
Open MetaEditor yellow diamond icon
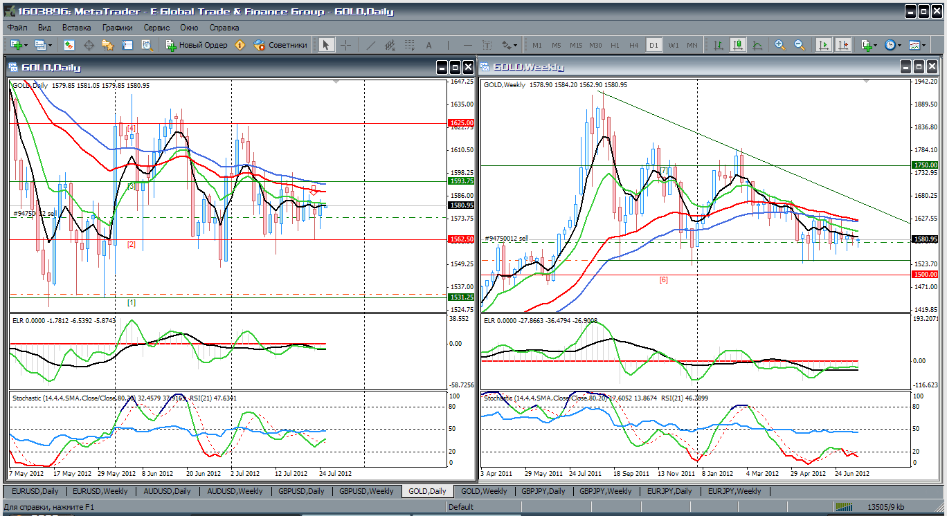pyautogui.click(x=240, y=45)
